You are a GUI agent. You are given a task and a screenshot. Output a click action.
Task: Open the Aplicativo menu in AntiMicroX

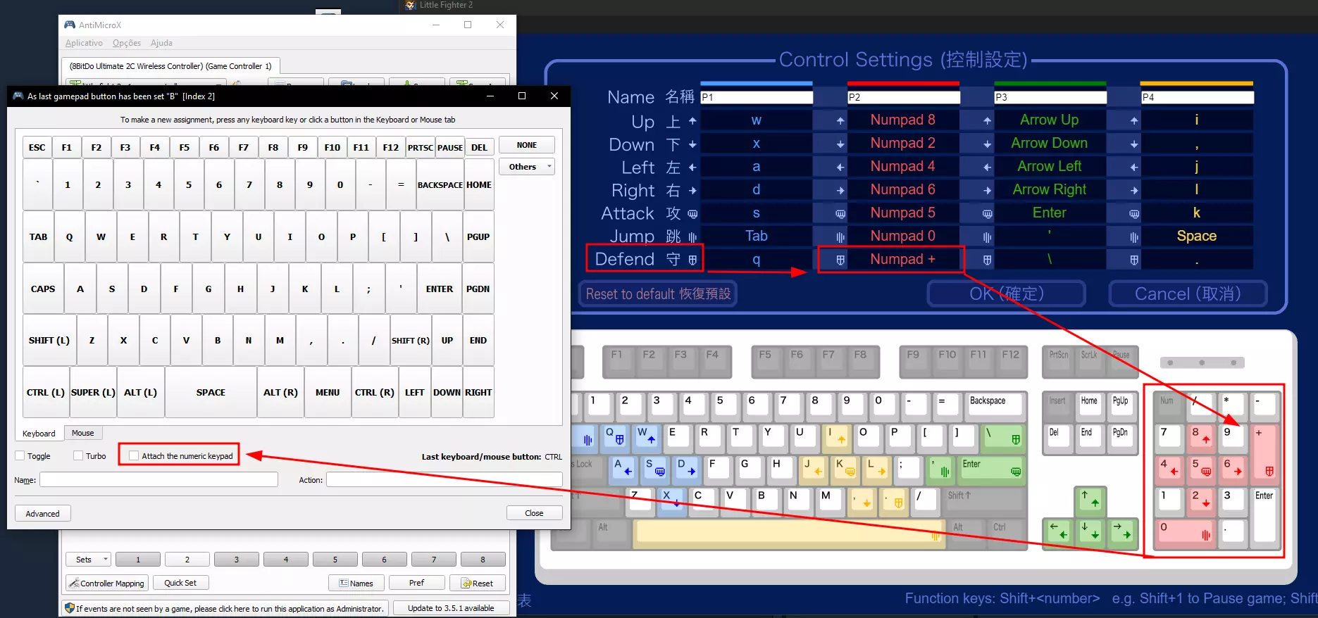84,43
